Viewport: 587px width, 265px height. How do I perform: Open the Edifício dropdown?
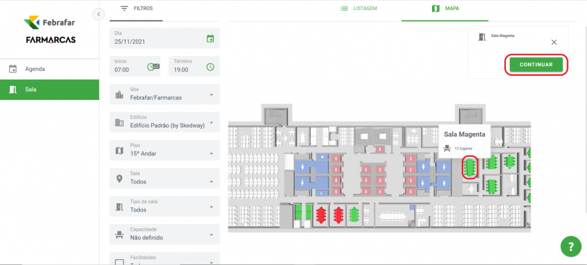(211, 123)
